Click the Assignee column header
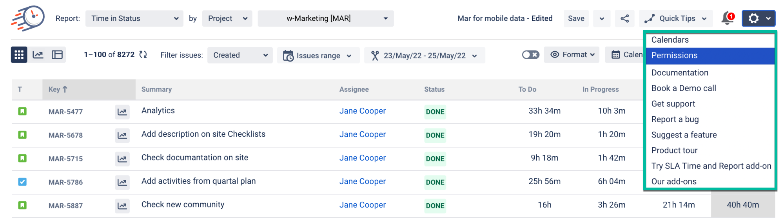The image size is (784, 224). coord(354,89)
